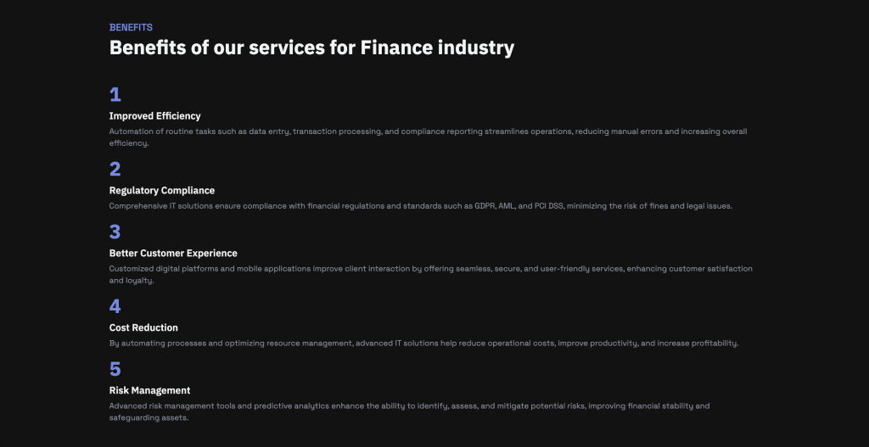
Task: Select the Improved Efficiency heading
Action: 154,115
